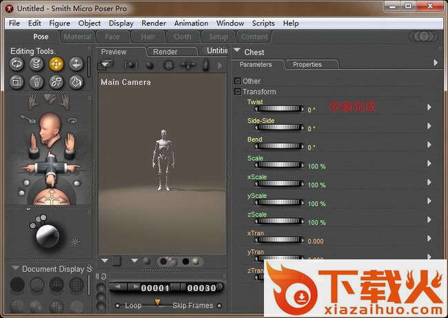Click the preview toolbar figure silhouette icon
448x318 pixels.
pos(205,66)
